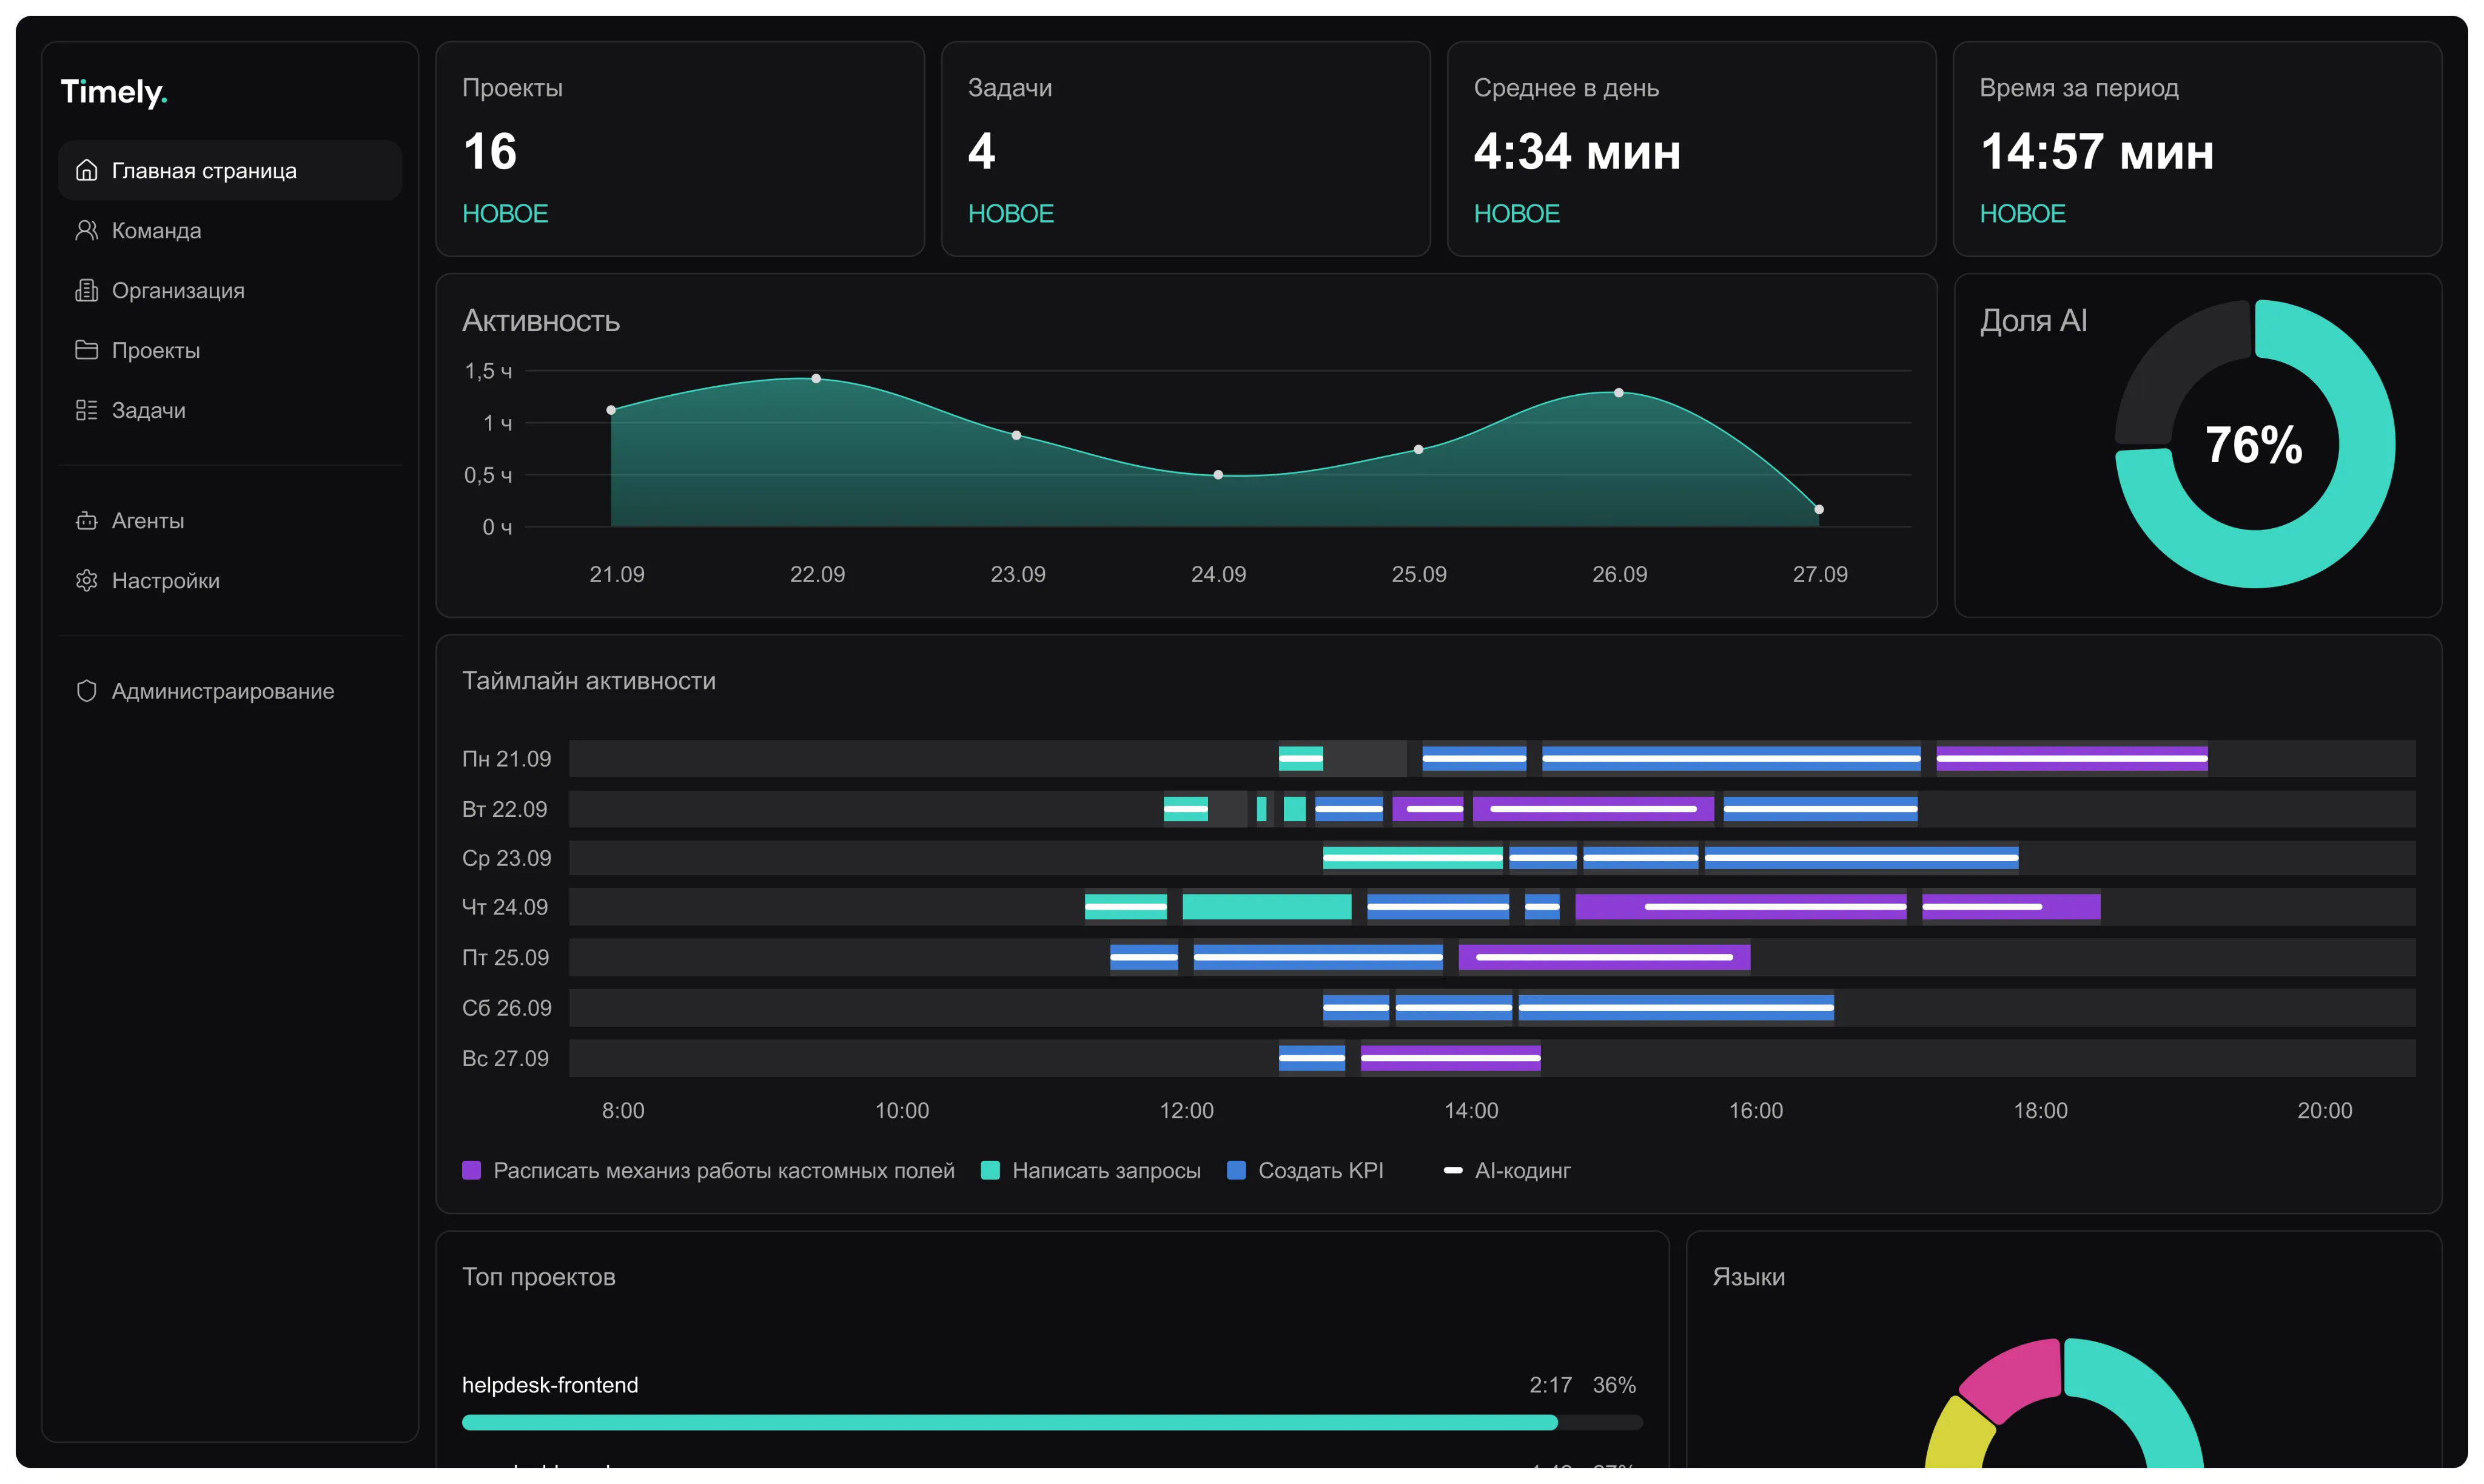The image size is (2484, 1484).
Task: Select the 24.09 point on Активность chart
Action: pos(1218,475)
